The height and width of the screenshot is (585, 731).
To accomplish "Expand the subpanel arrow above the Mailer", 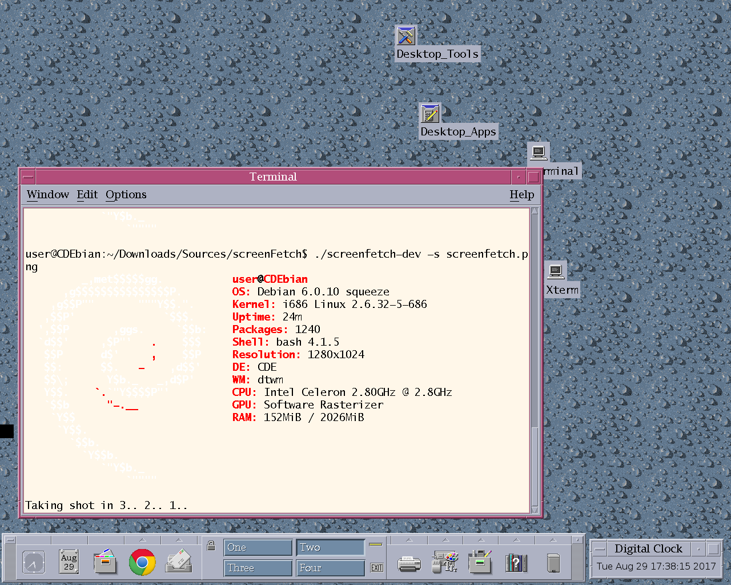I will tap(179, 540).
